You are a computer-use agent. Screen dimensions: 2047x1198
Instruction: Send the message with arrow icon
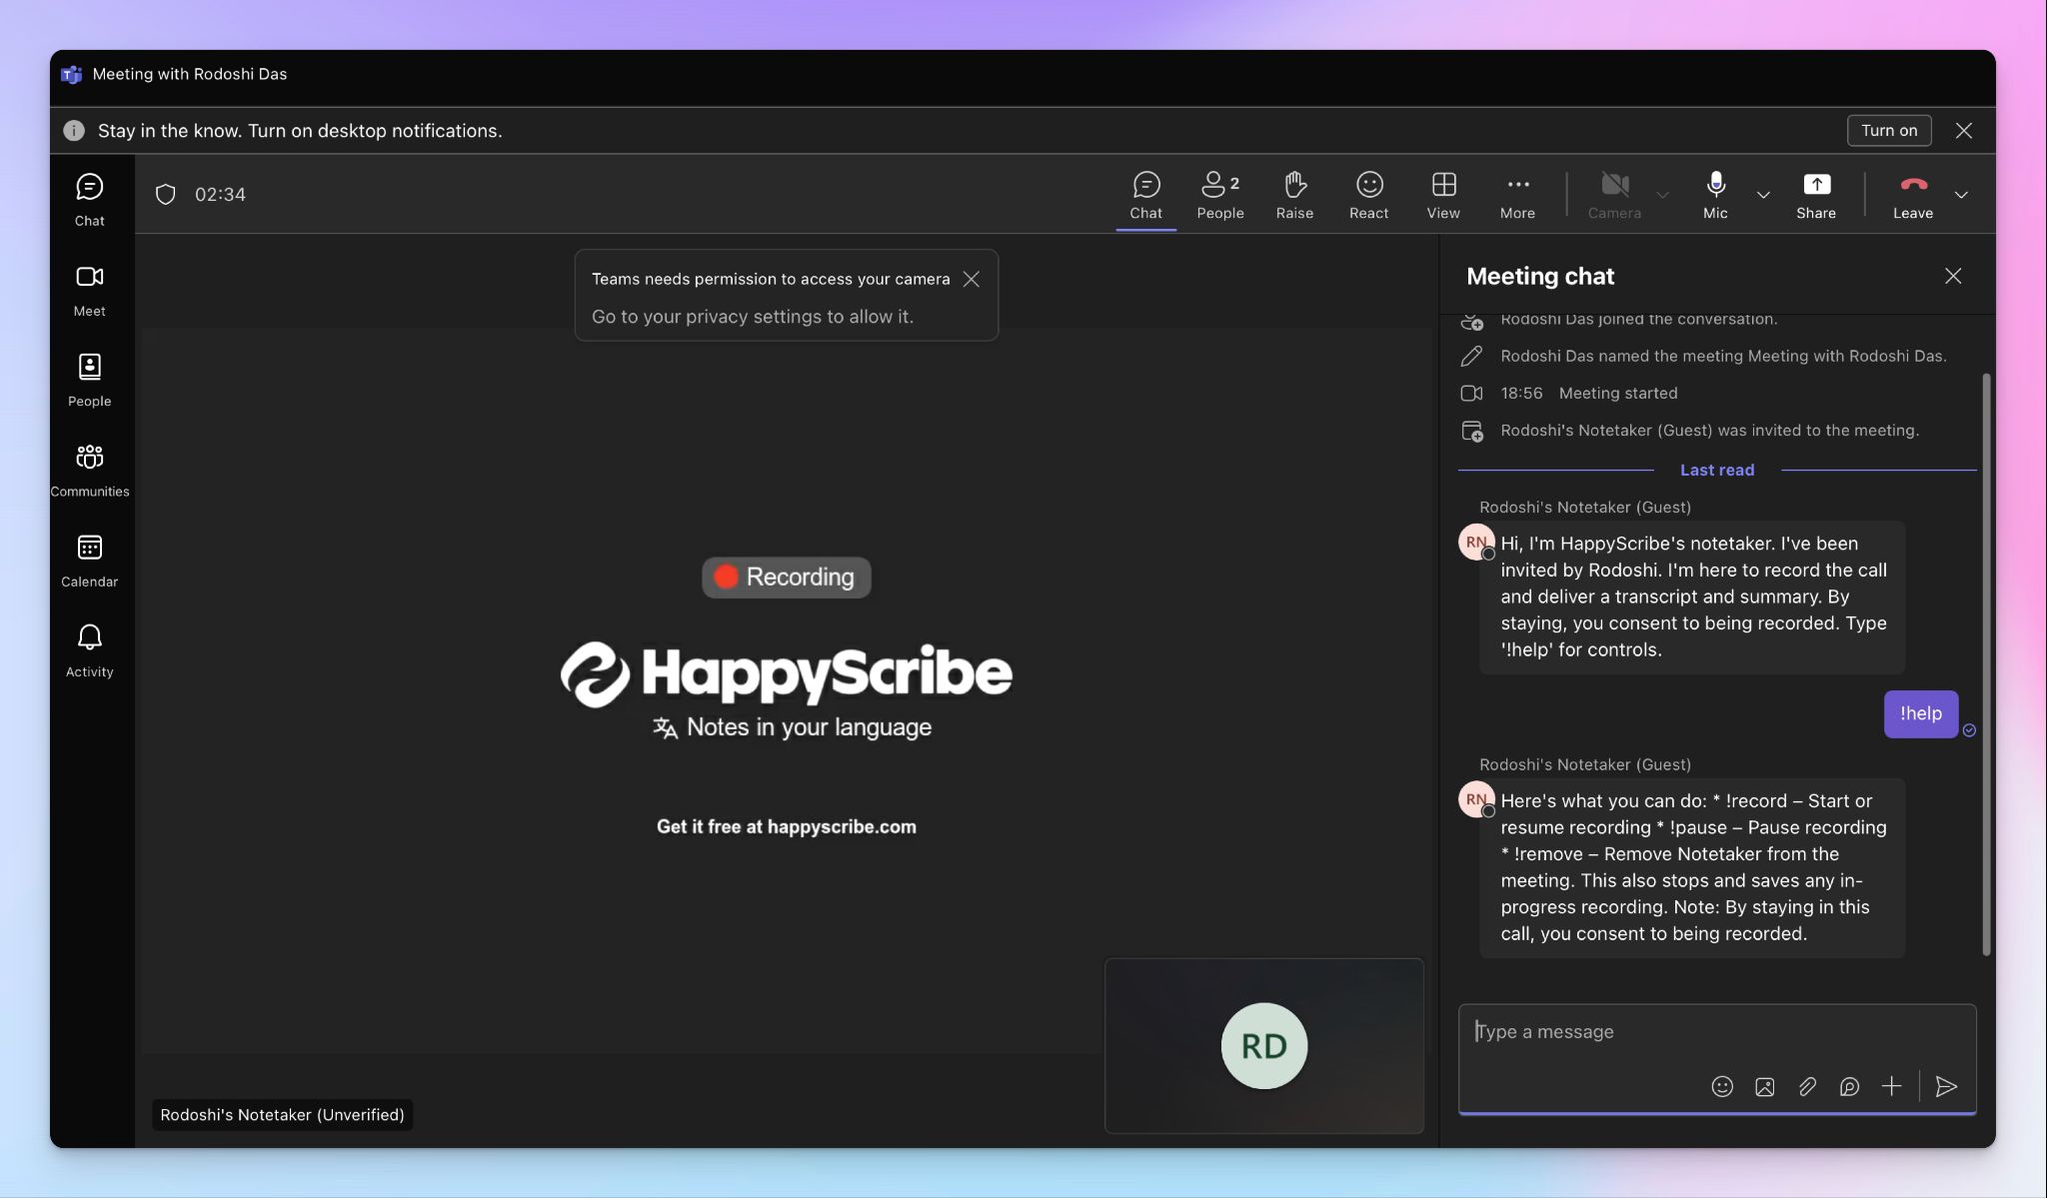point(1945,1086)
